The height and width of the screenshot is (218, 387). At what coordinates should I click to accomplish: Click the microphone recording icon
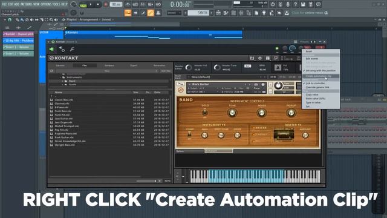288,4
